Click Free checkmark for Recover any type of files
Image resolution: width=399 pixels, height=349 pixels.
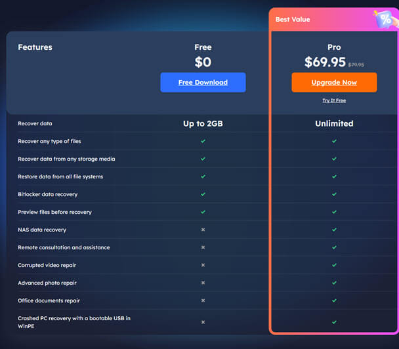tap(203, 141)
